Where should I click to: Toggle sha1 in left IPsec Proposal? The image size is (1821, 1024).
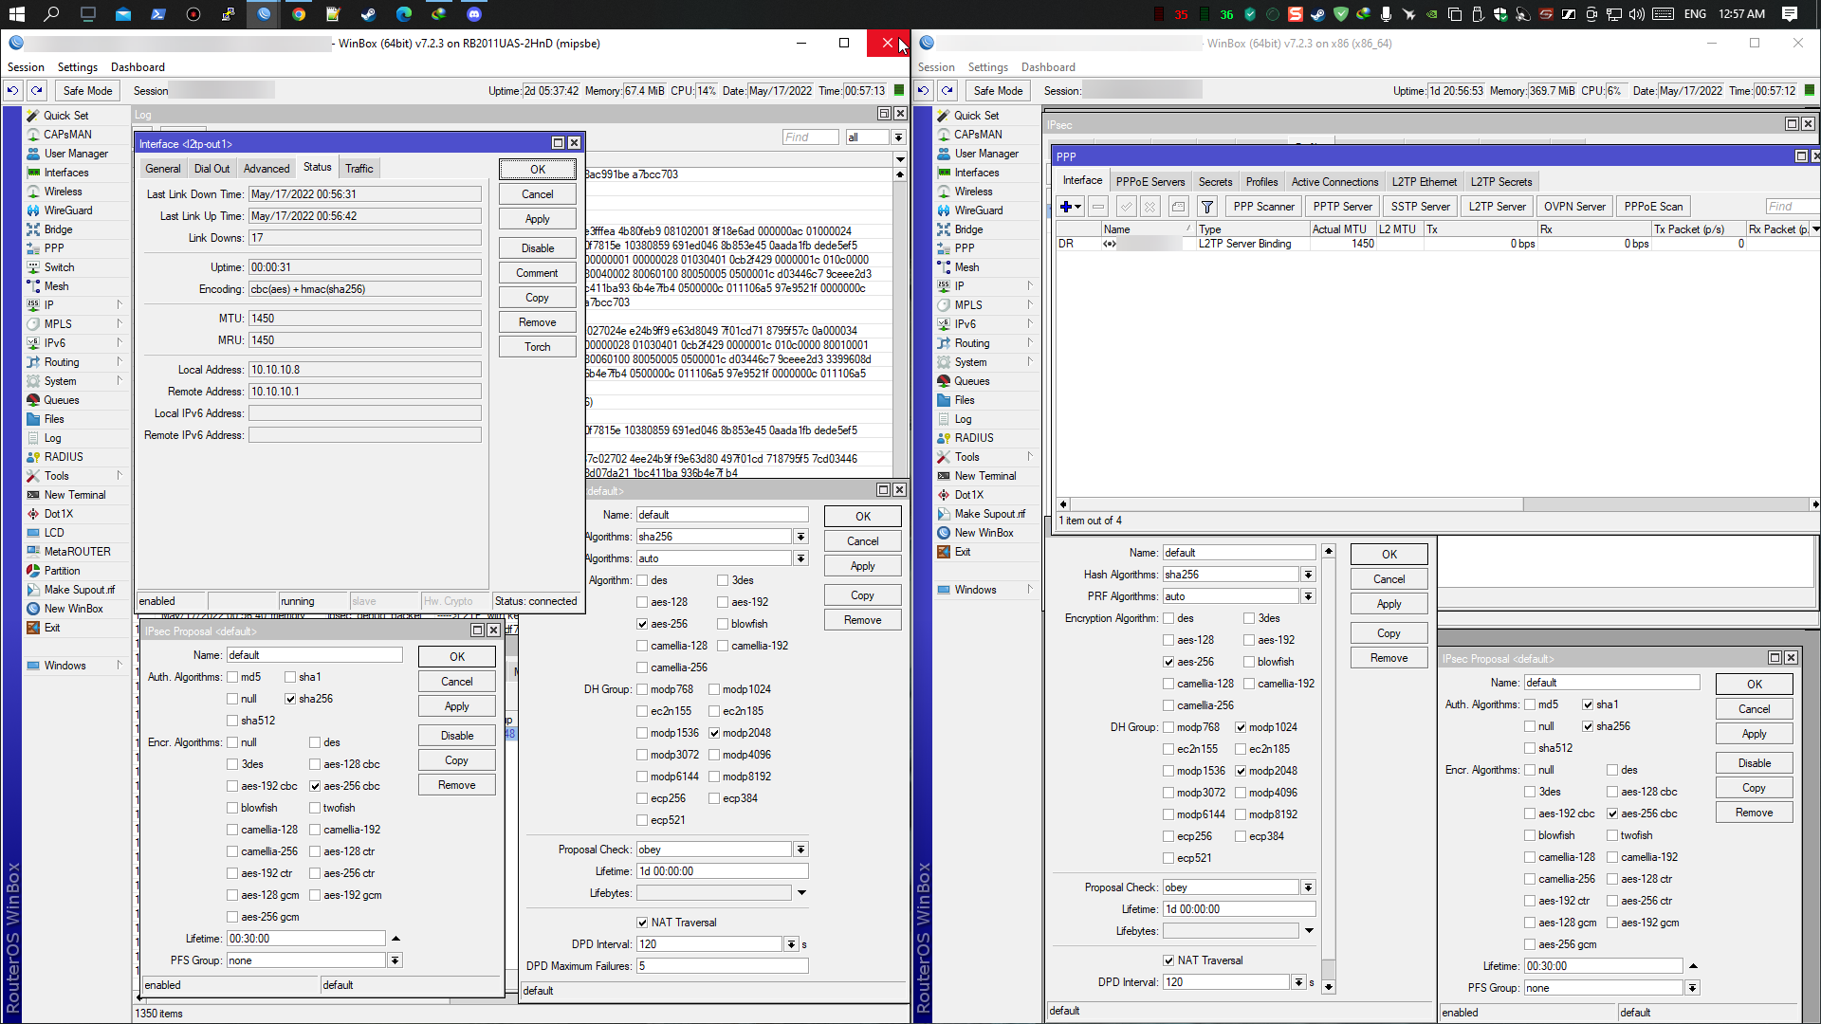pos(289,677)
